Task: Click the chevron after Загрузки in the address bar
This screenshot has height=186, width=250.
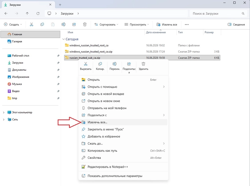Action: 78,13
